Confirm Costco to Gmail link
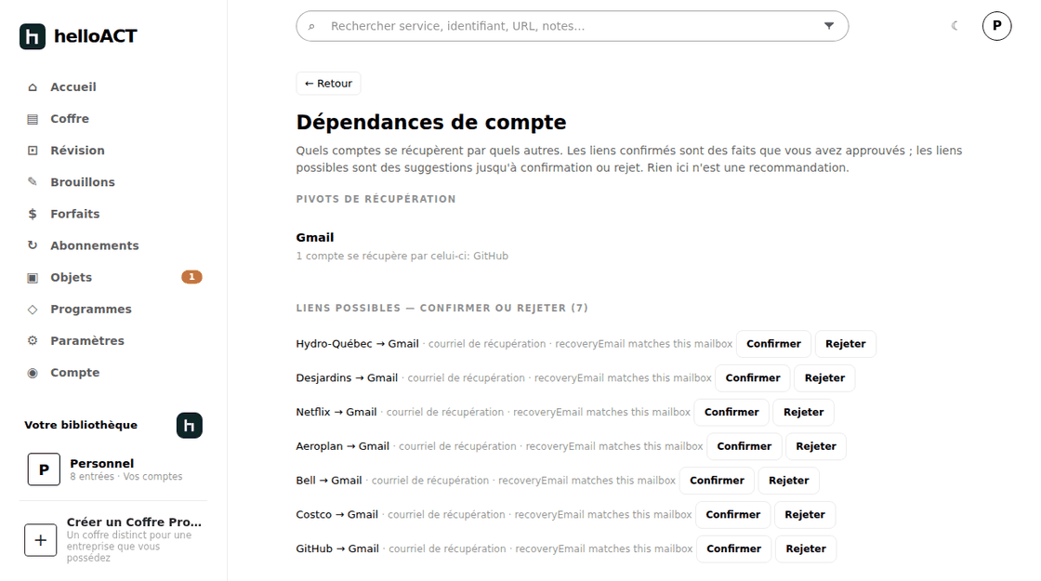 click(733, 515)
